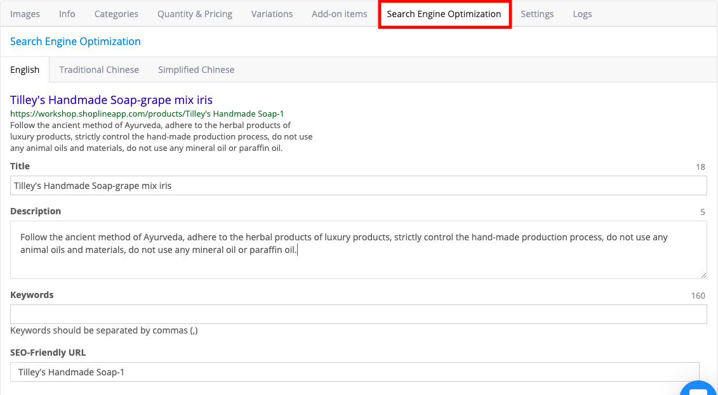Click the Description textarea resize handle
718x395 pixels.
pos(703,275)
